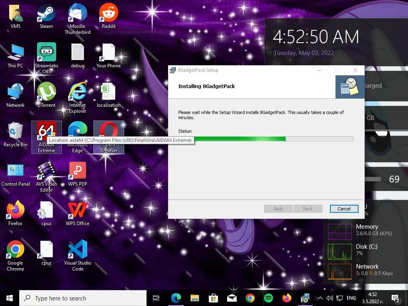This screenshot has height=306, width=408.
Task: Open the notification action center
Action: [395, 298]
